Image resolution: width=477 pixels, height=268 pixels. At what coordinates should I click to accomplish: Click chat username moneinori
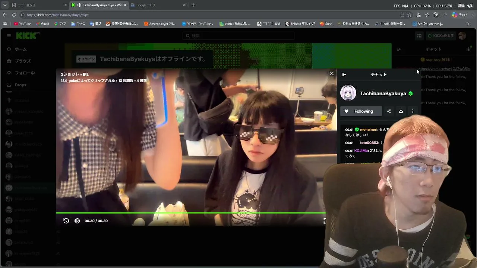tap(369, 130)
